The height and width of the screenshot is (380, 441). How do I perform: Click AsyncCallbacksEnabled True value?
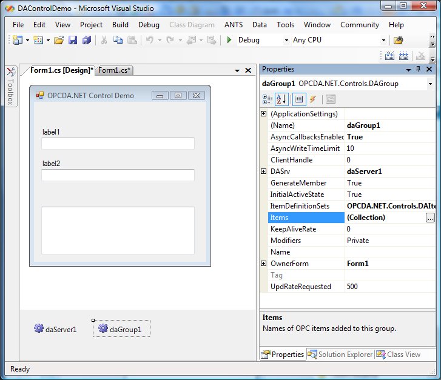point(390,137)
